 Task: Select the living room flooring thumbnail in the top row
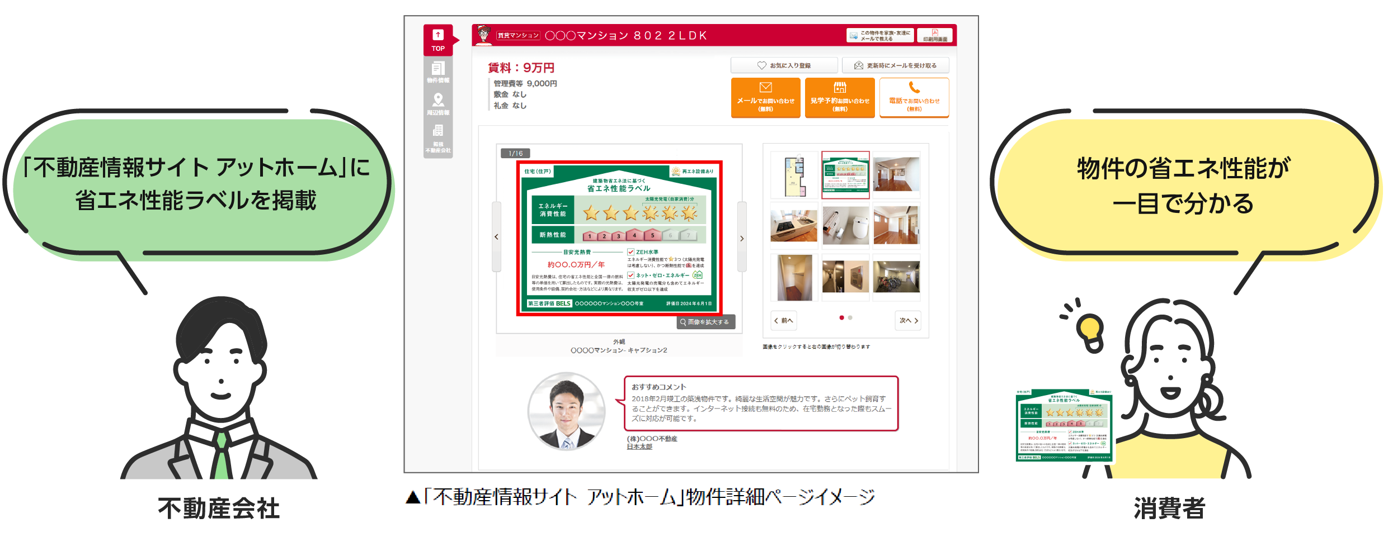pyautogui.click(x=896, y=175)
